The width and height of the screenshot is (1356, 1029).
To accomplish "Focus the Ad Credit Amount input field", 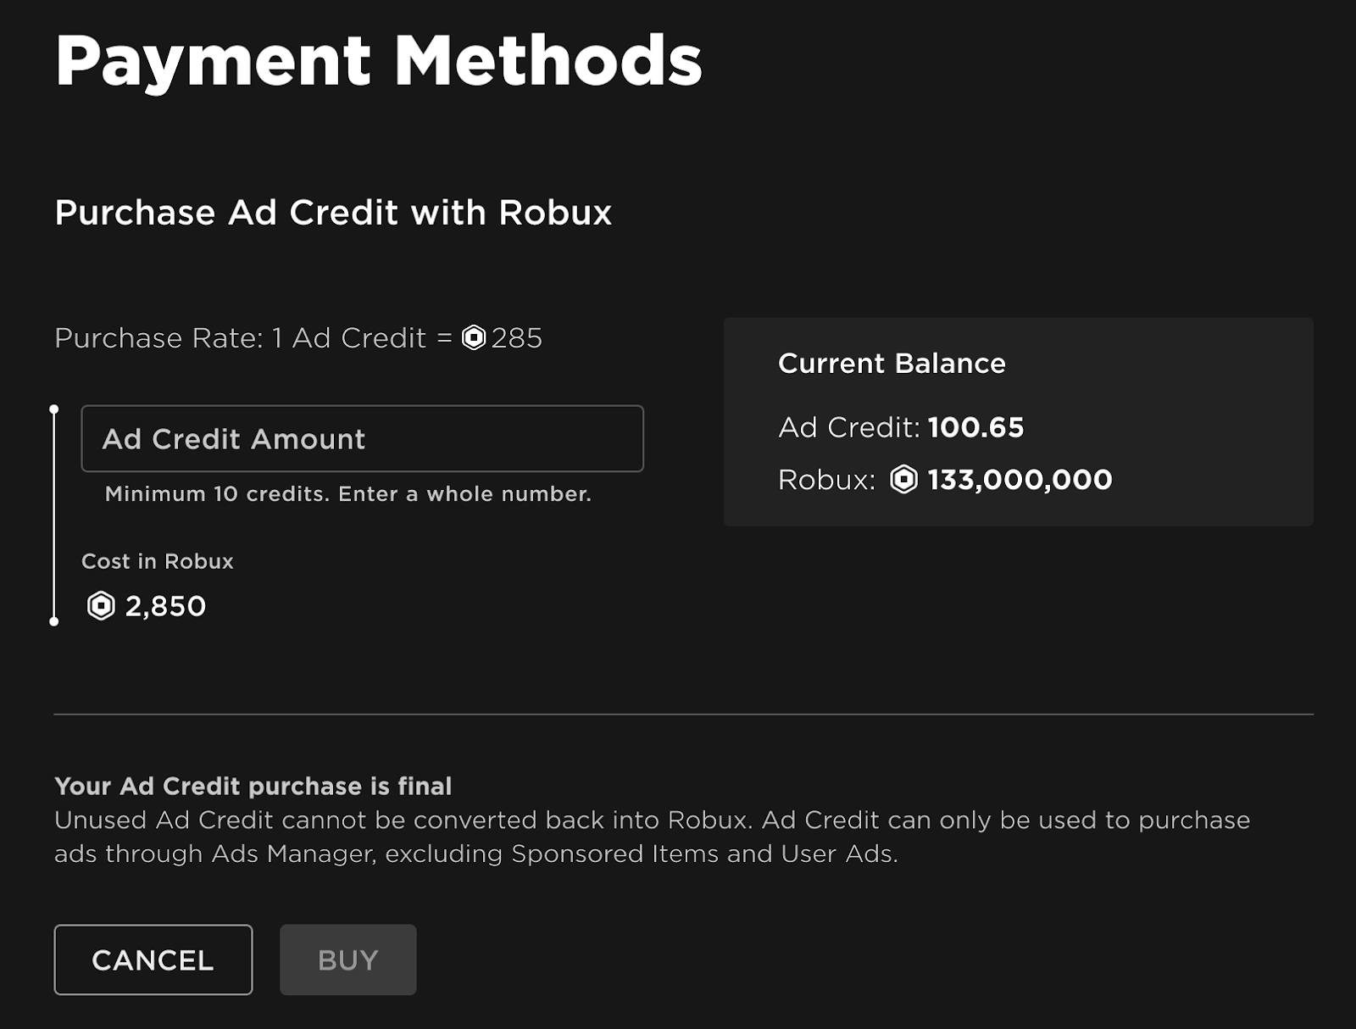I will point(362,438).
